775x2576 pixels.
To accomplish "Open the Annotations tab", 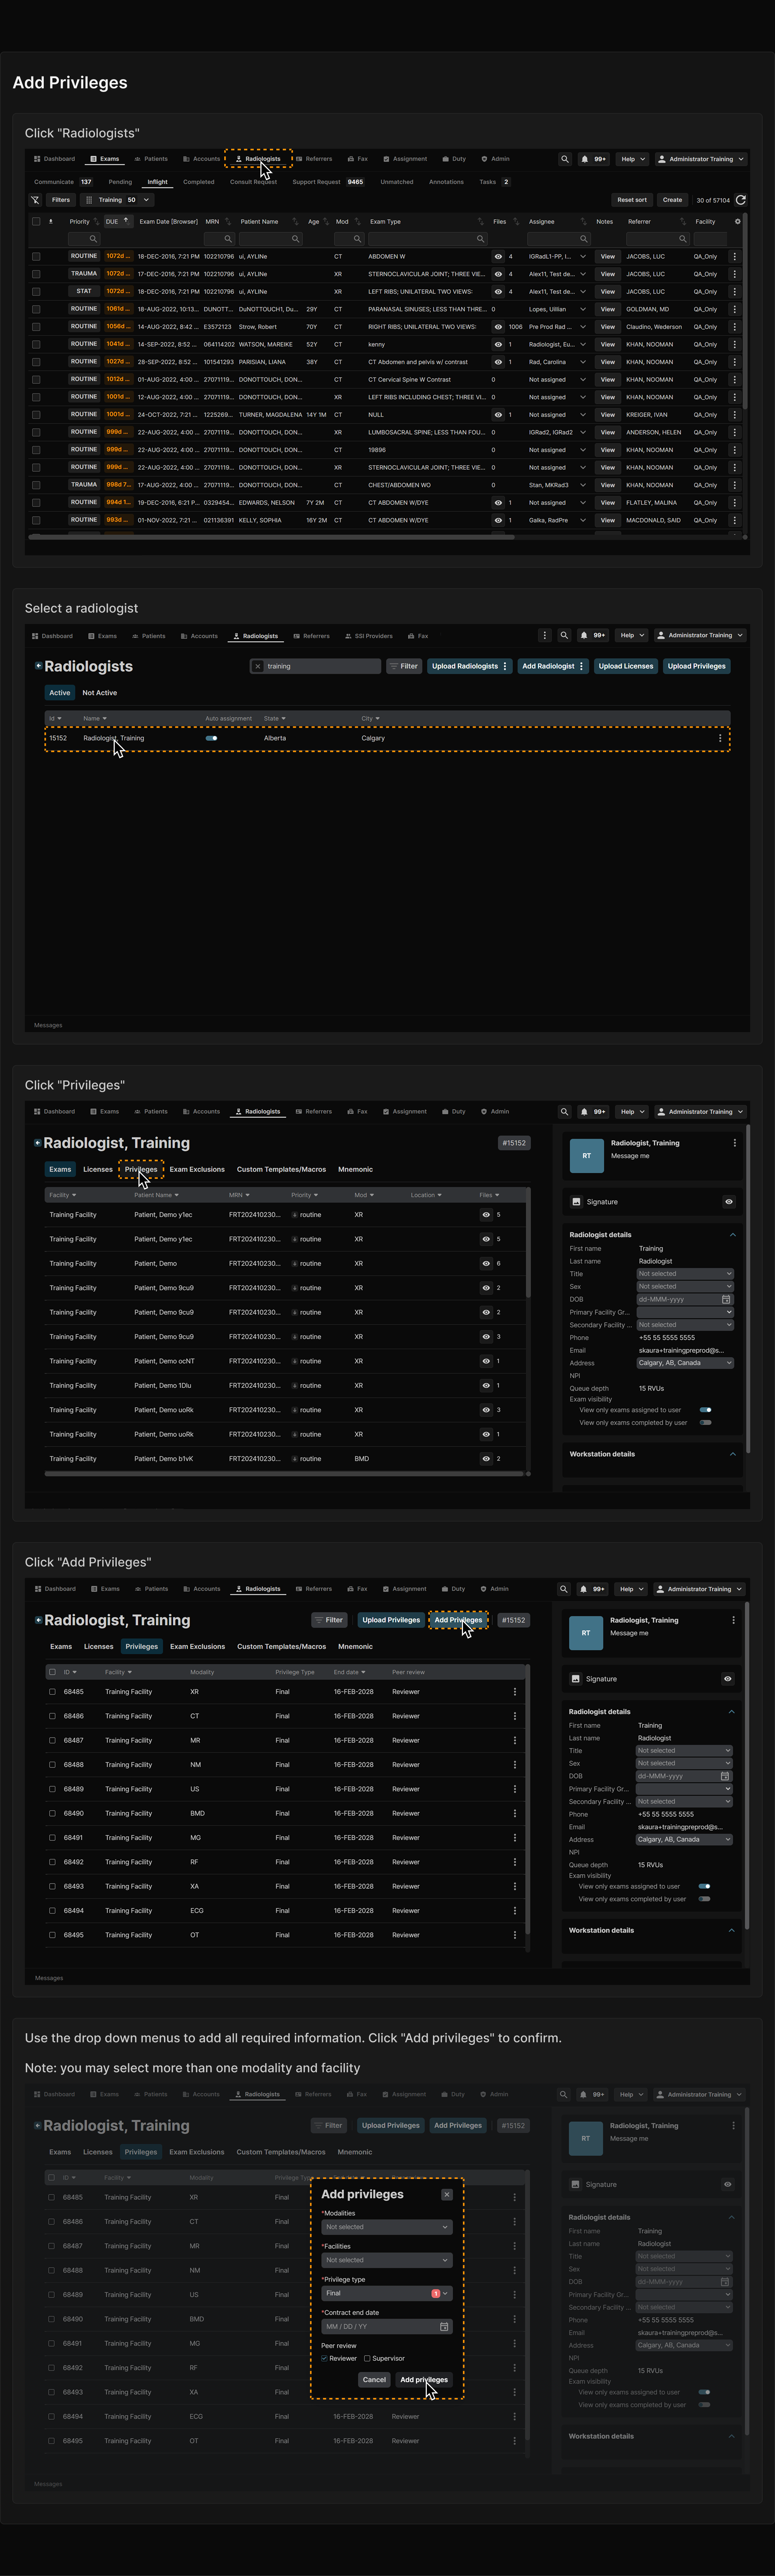I will 446,182.
